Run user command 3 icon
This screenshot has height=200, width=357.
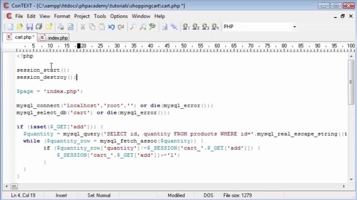[205, 27]
